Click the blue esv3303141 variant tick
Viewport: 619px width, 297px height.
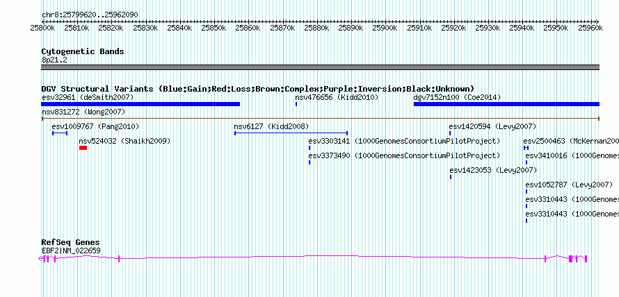tap(309, 148)
